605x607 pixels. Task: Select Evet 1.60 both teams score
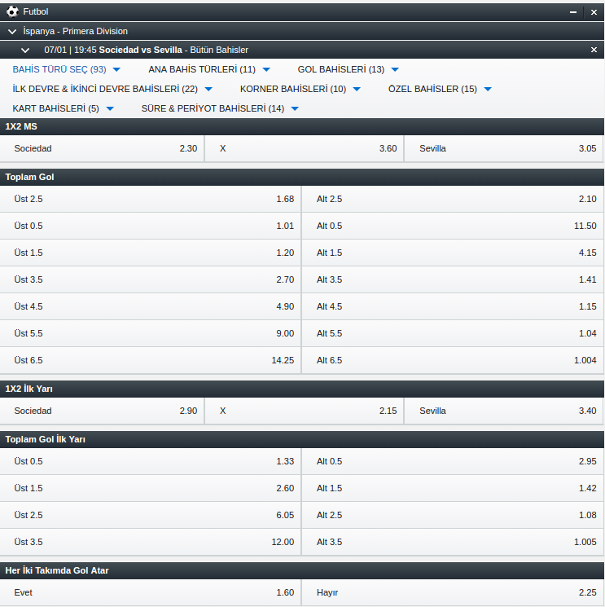(150, 592)
